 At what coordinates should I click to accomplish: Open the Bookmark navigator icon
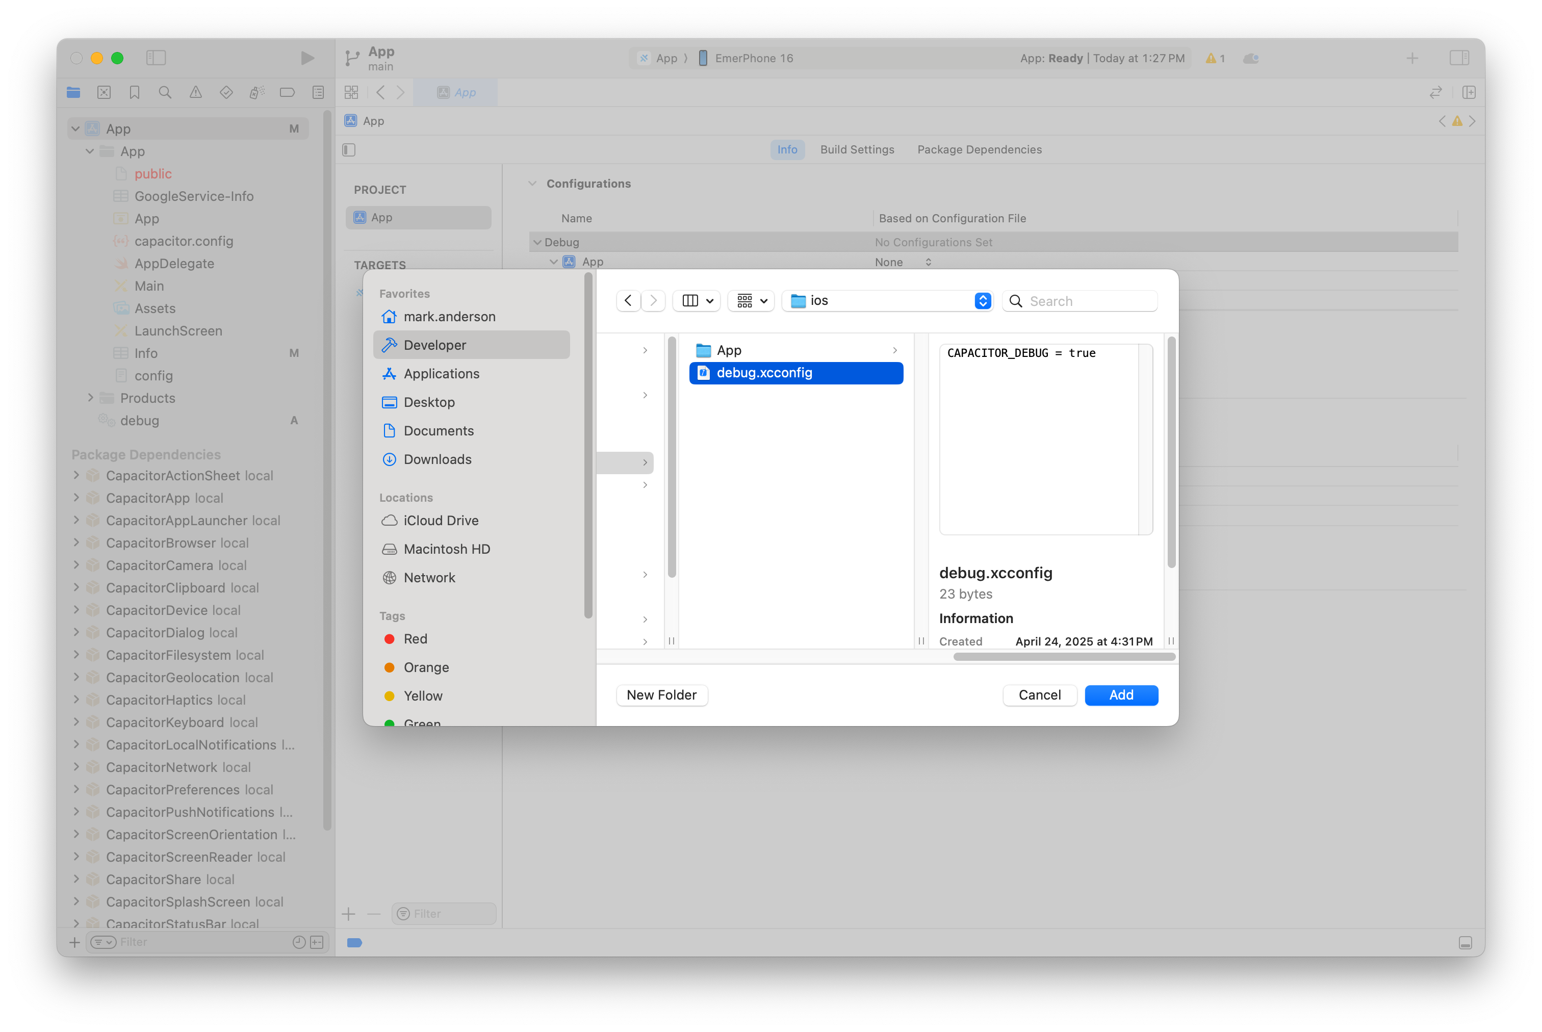click(135, 93)
